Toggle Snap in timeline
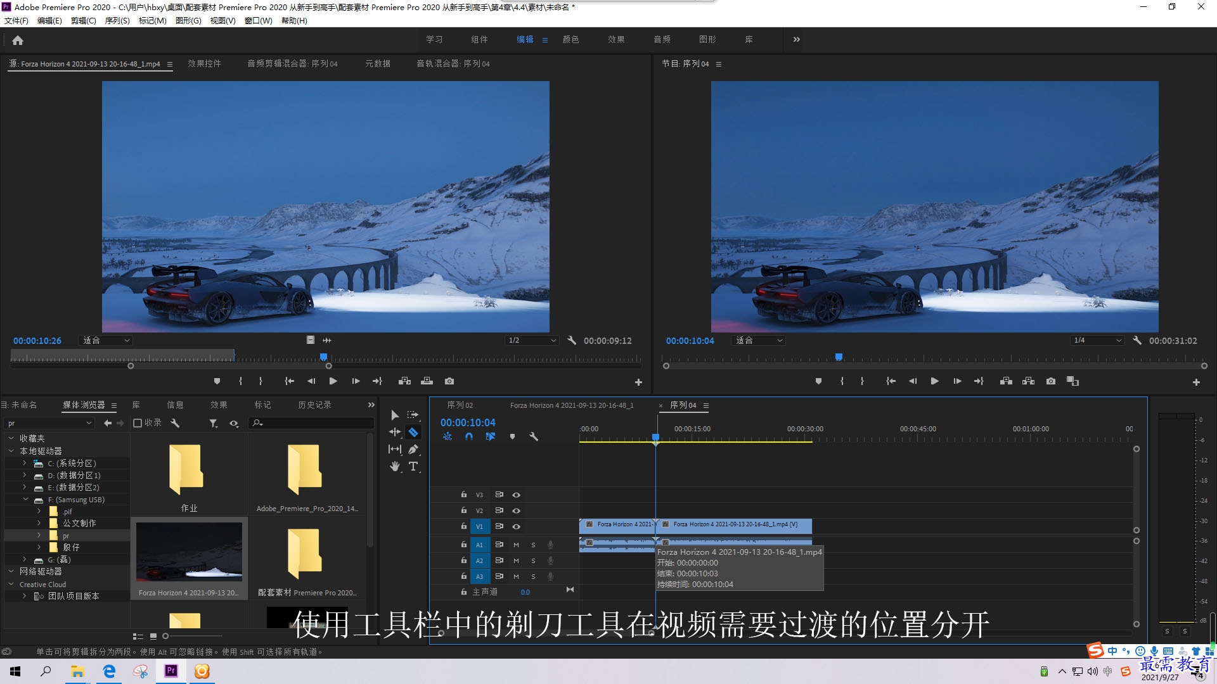The width and height of the screenshot is (1217, 684). pyautogui.click(x=469, y=436)
